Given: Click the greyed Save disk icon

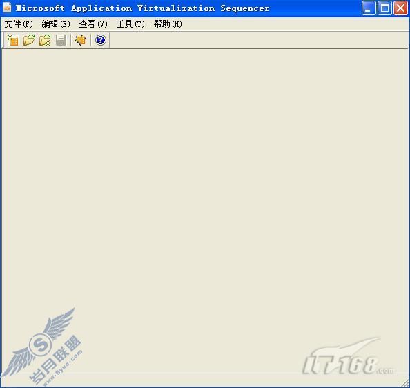Looking at the screenshot, I should pos(61,40).
